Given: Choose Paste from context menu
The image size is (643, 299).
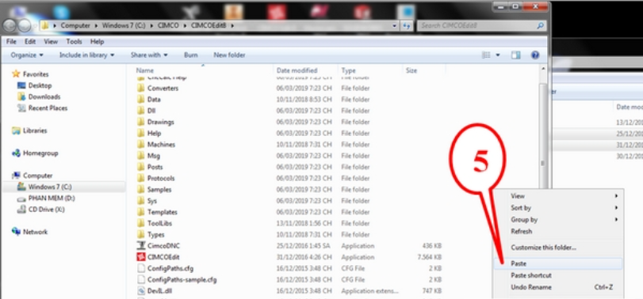Looking at the screenshot, I should click(x=559, y=264).
